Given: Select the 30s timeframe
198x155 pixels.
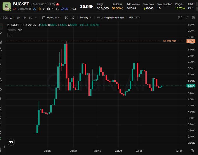Looking at the screenshot, I should 5,17.
